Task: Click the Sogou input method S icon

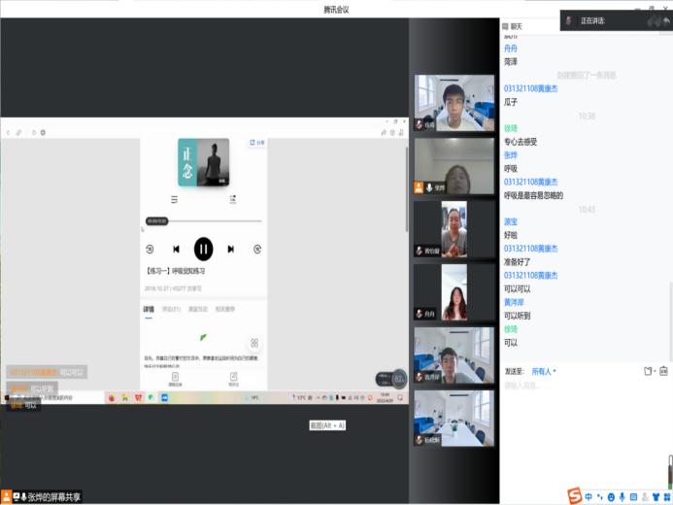Action: tap(574, 496)
